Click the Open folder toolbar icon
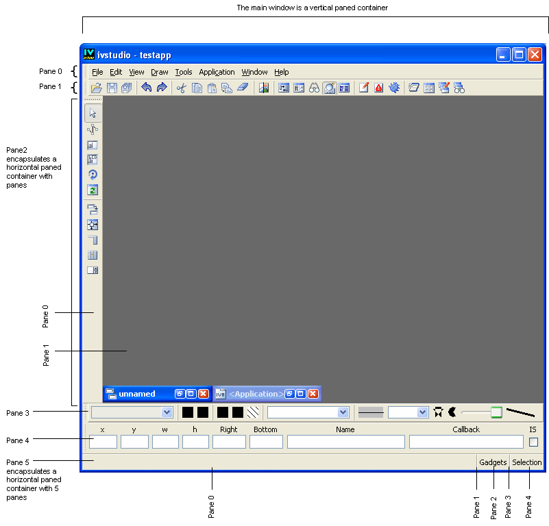 97,88
